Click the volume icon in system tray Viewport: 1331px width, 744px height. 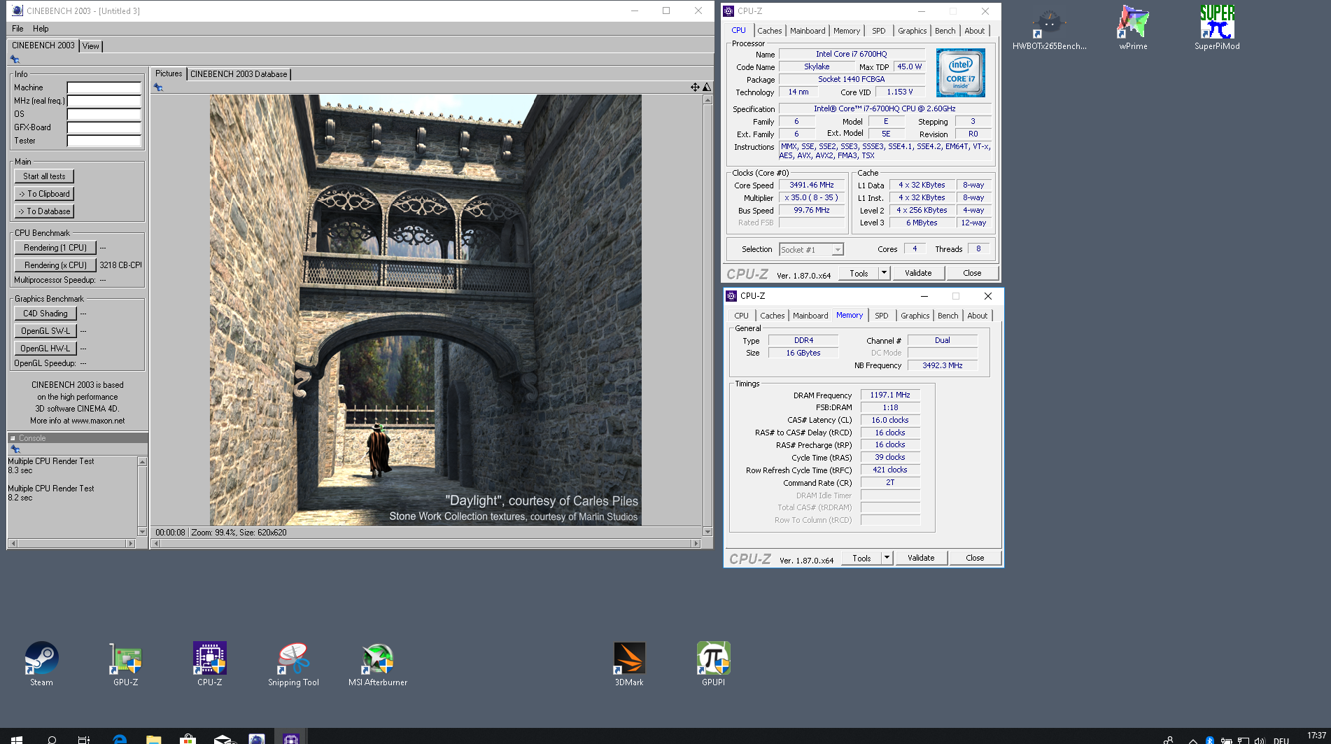(x=1260, y=740)
